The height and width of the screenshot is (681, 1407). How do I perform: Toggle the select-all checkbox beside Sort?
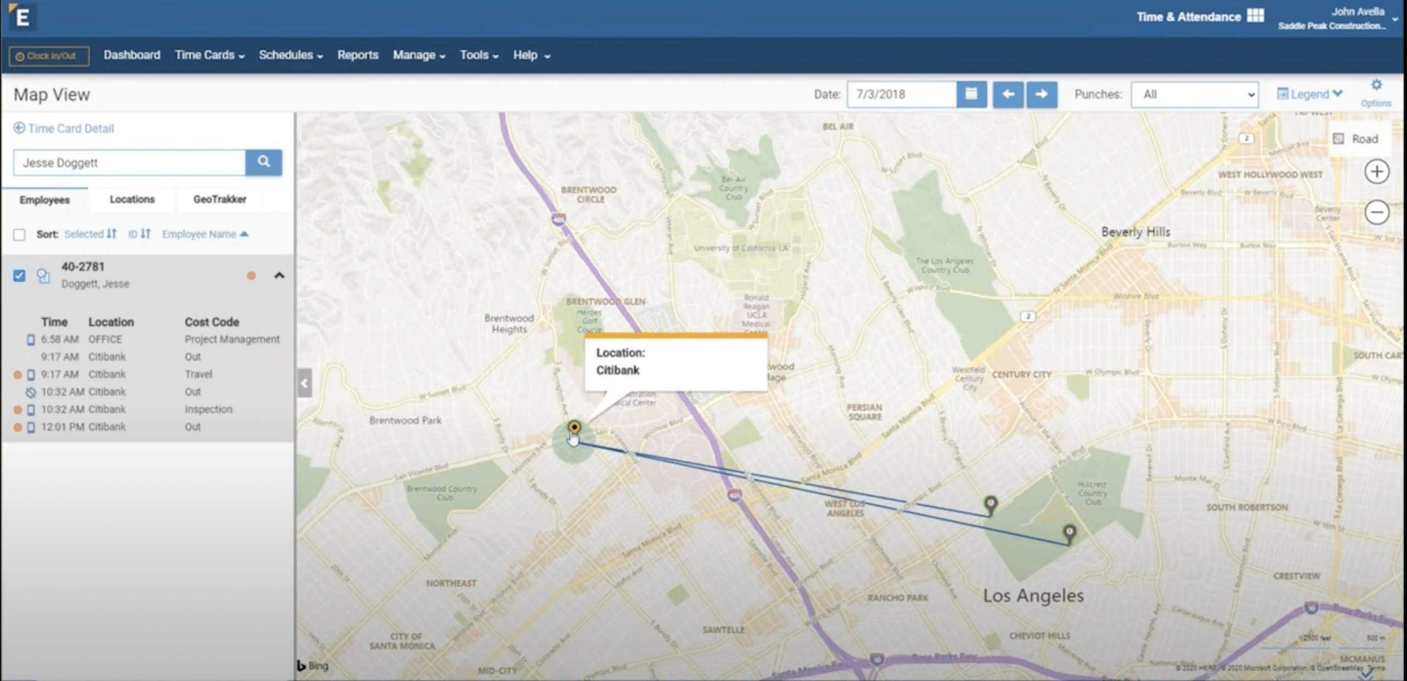pos(19,235)
